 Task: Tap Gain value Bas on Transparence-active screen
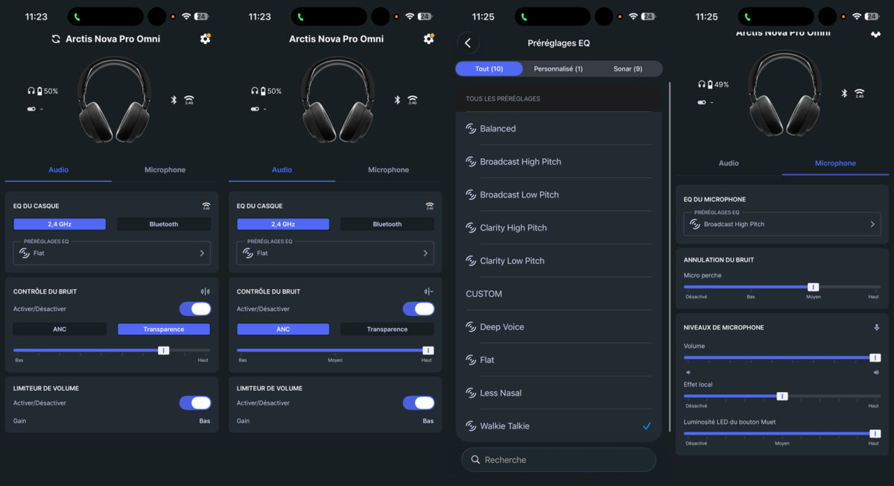[204, 421]
